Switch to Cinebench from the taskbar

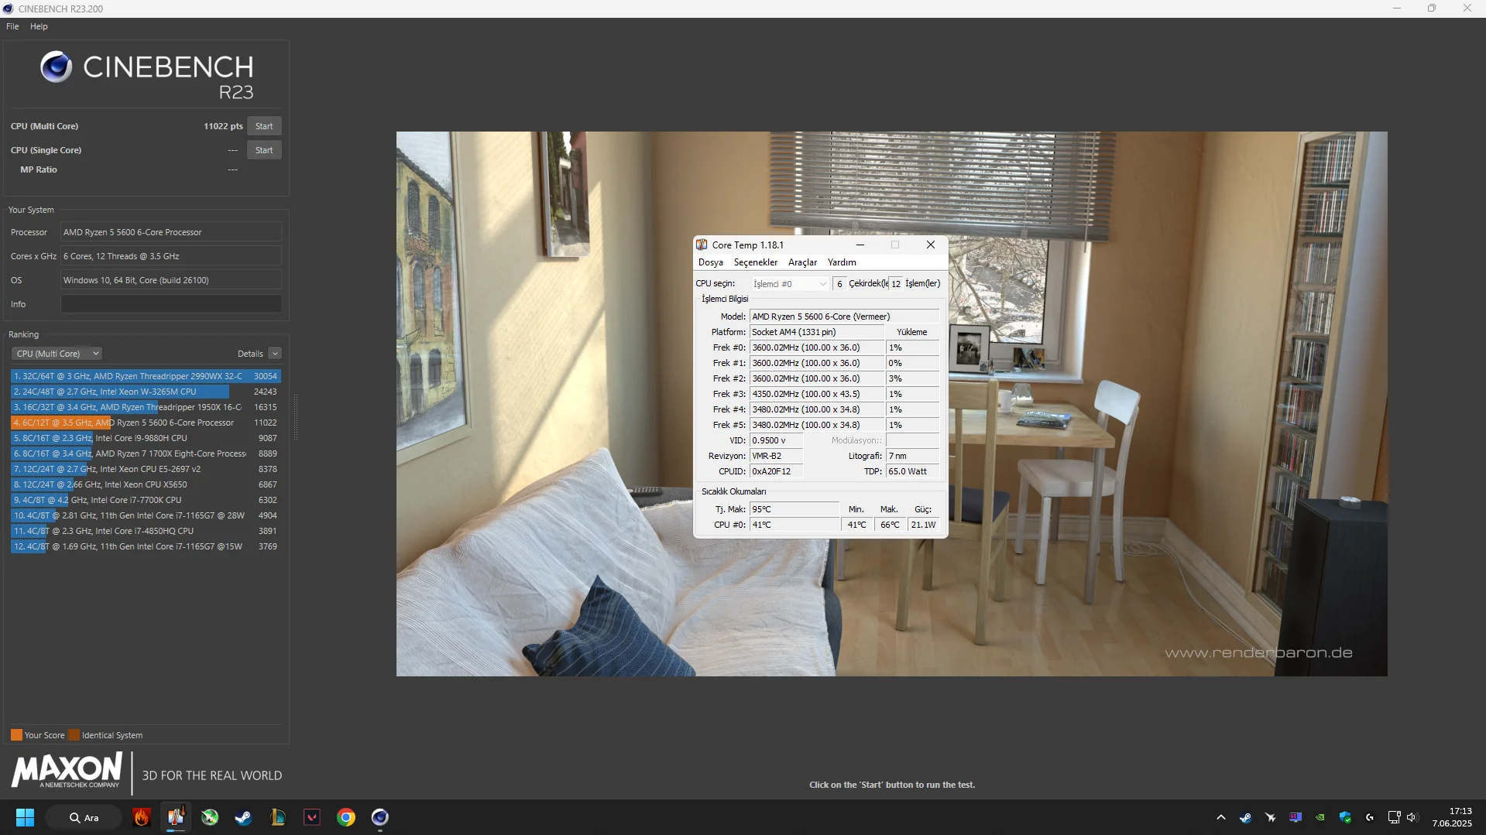point(379,817)
